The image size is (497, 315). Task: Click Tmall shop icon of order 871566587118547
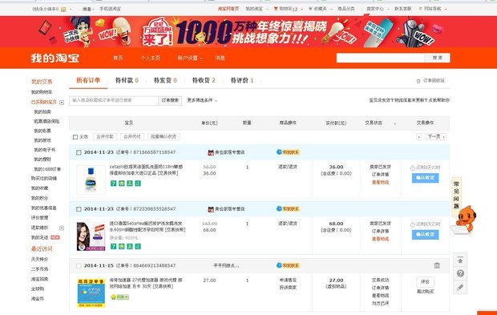click(211, 152)
